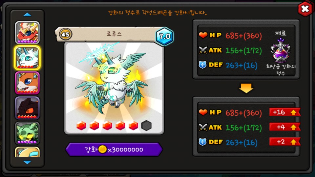Click the HP heart icon in upper stats

tap(203, 35)
